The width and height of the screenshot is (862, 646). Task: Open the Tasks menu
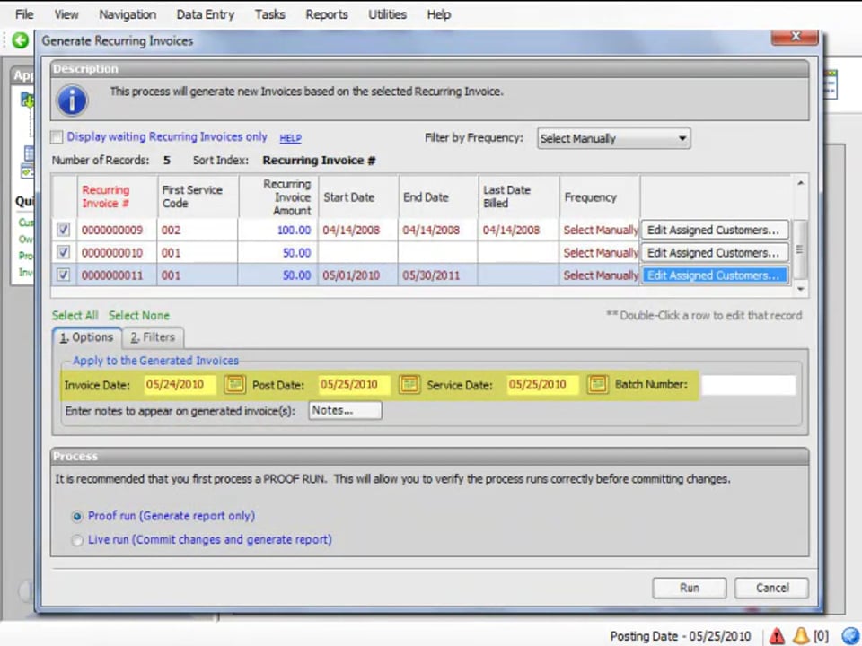(269, 14)
